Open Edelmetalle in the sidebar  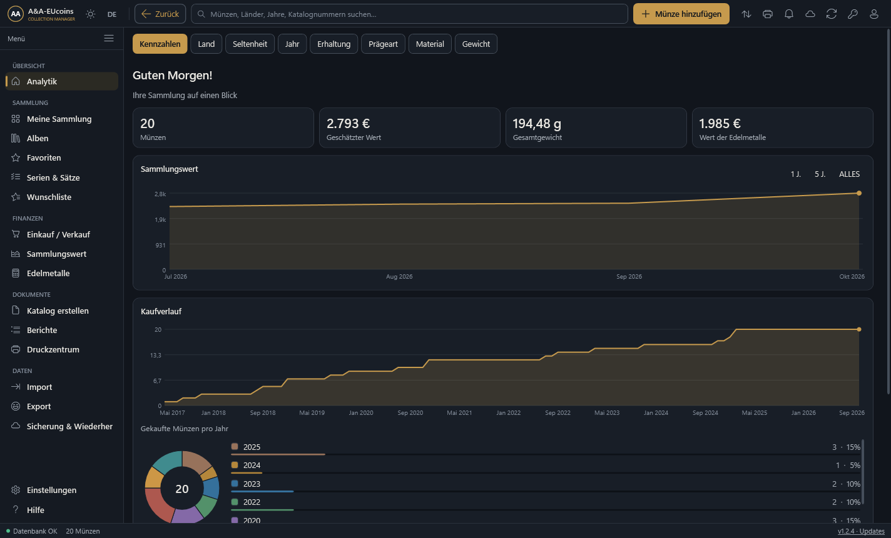[x=62, y=273]
